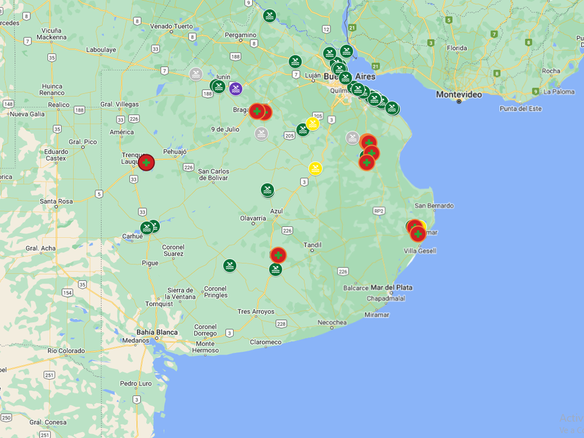Click the route 154 road shield
Screen dimensions: 584x438
tap(67, 293)
